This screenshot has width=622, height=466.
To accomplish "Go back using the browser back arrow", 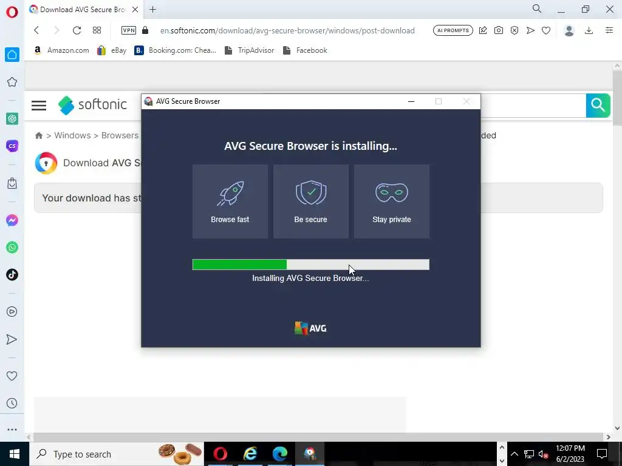I will point(36,30).
